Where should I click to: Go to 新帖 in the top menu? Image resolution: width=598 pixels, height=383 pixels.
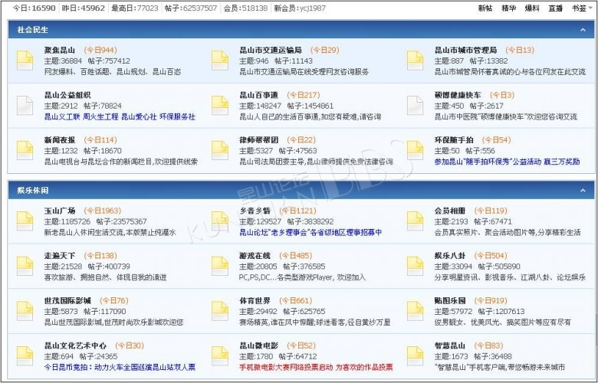pyautogui.click(x=485, y=8)
